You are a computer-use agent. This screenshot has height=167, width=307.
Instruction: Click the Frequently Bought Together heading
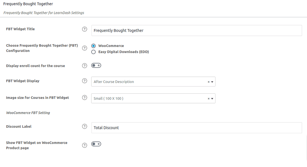click(x=28, y=4)
